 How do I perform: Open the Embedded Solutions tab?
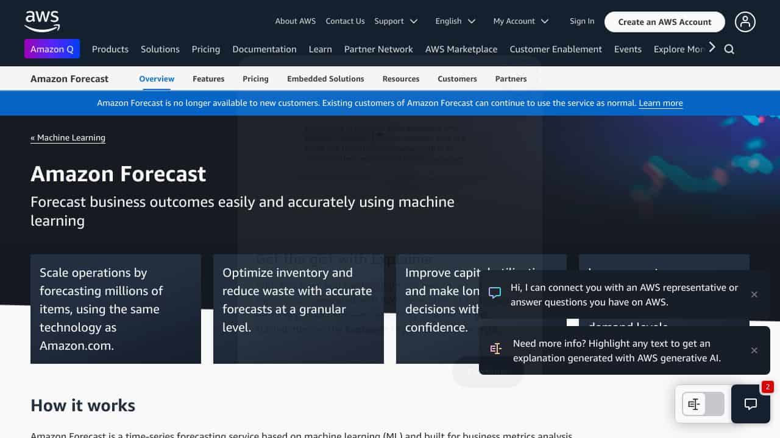coord(325,78)
